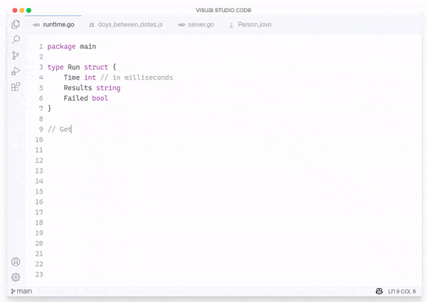Switch to the days_between_dates.js tab

(x=125, y=24)
